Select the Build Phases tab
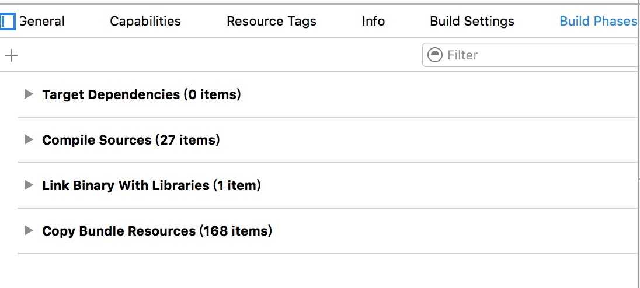This screenshot has width=640, height=288. (x=599, y=21)
